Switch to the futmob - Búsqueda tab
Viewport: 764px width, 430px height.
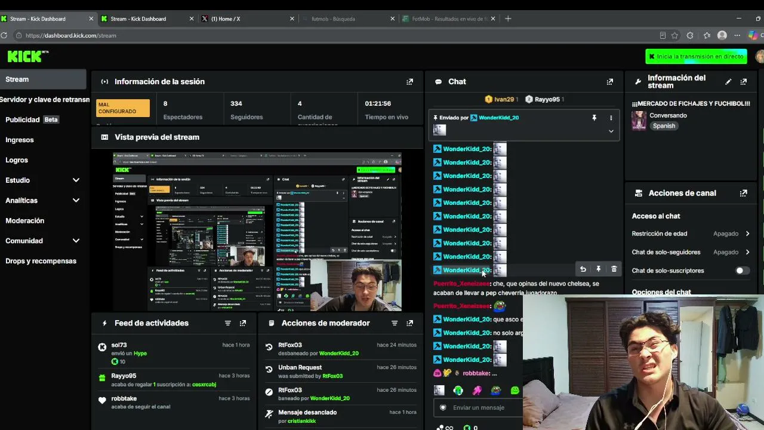348,19
